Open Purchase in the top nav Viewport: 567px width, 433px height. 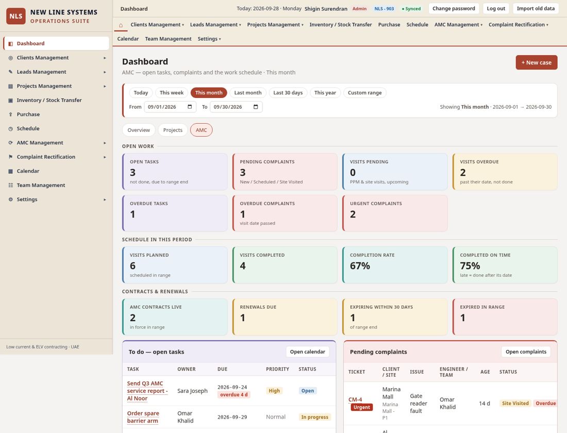click(389, 25)
